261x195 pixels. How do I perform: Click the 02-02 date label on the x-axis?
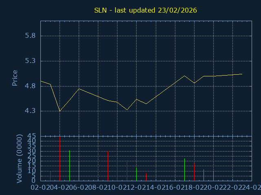click(x=40, y=187)
